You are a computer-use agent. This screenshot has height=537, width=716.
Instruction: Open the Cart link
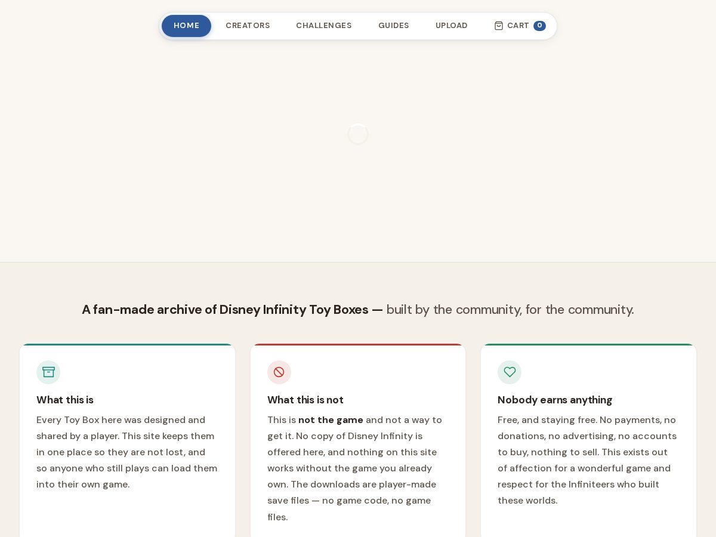click(520, 26)
